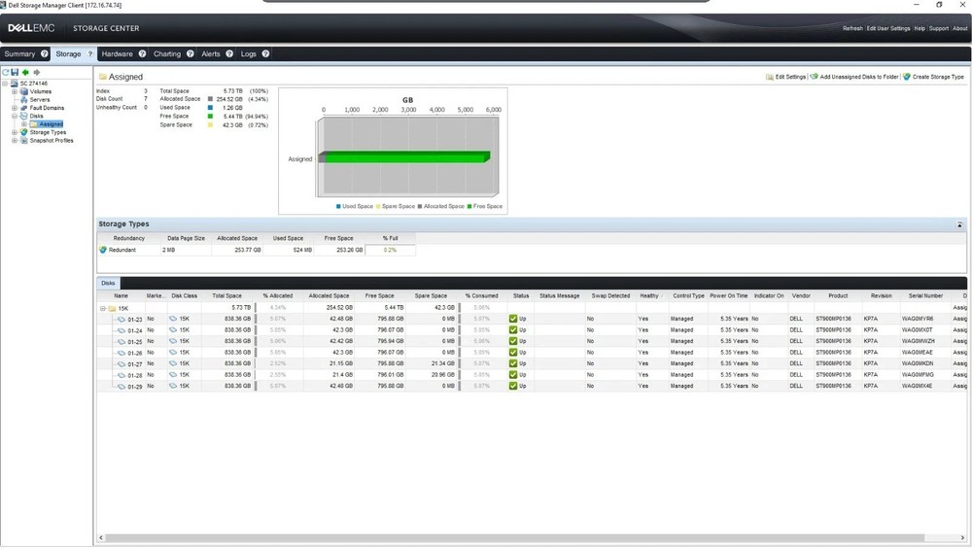This screenshot has height=548, width=972.
Task: Click serial number WAG0MYR6
Action: pos(918,319)
